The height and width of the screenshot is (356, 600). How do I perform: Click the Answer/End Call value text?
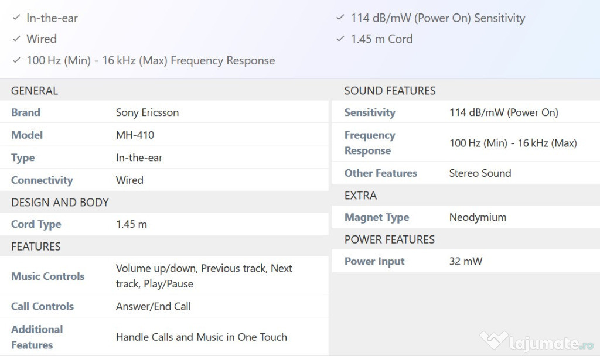coord(154,306)
